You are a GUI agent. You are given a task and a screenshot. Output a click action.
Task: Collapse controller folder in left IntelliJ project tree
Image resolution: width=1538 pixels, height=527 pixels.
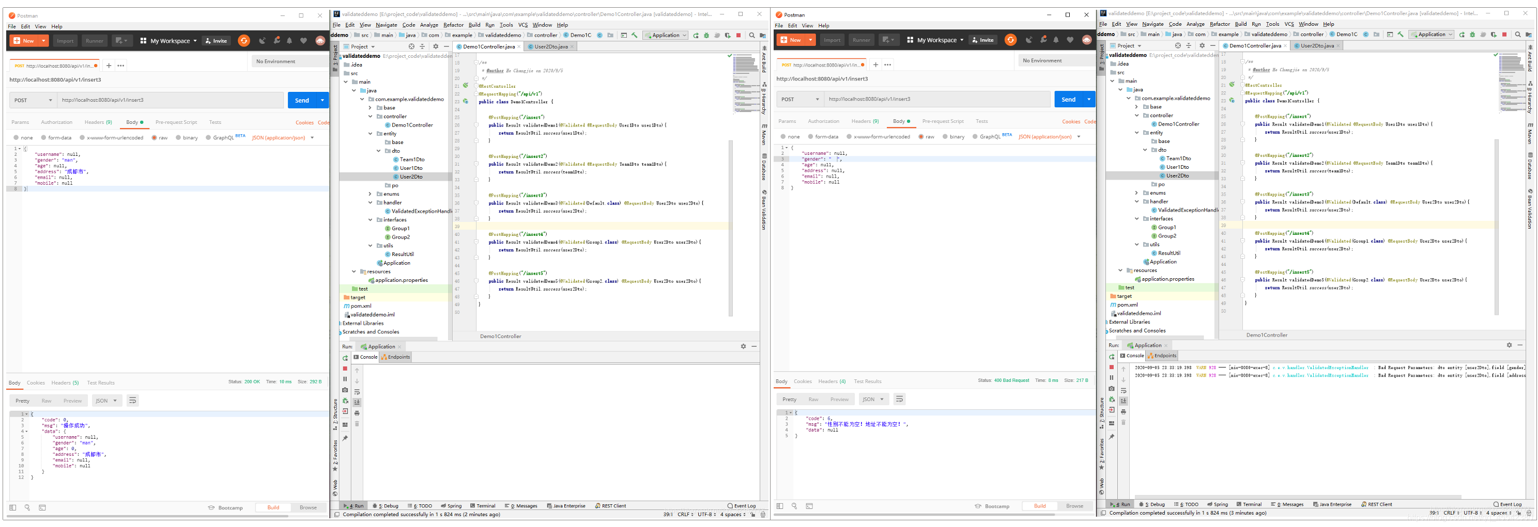tap(370, 117)
